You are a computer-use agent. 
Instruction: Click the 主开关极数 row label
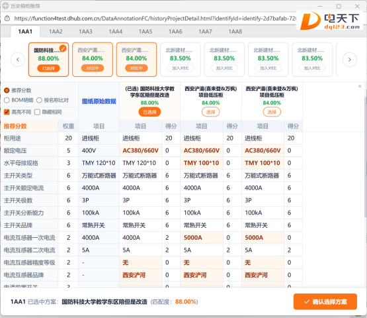(18, 200)
